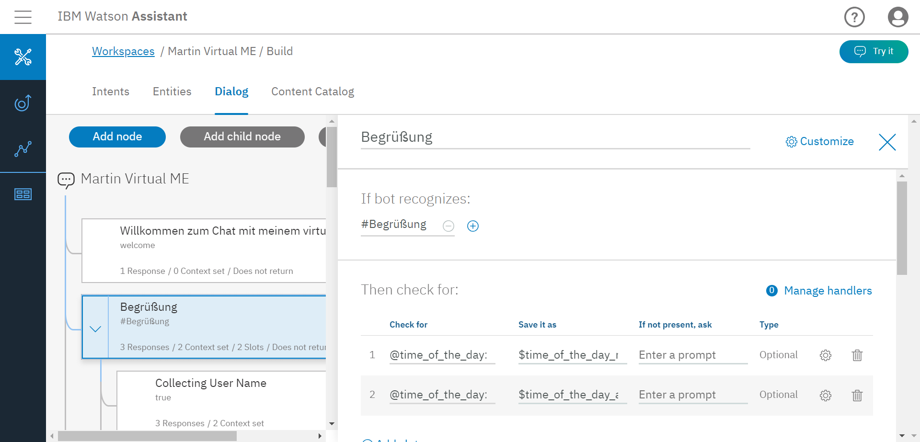Delete slot 1 with trash icon
The width and height of the screenshot is (920, 442).
pyautogui.click(x=857, y=355)
